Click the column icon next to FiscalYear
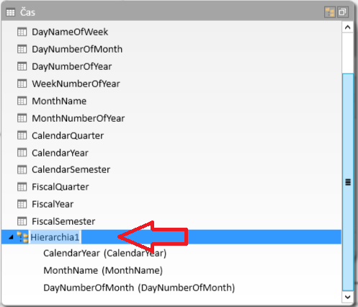Image resolution: width=358 pixels, height=307 pixels. [22, 204]
